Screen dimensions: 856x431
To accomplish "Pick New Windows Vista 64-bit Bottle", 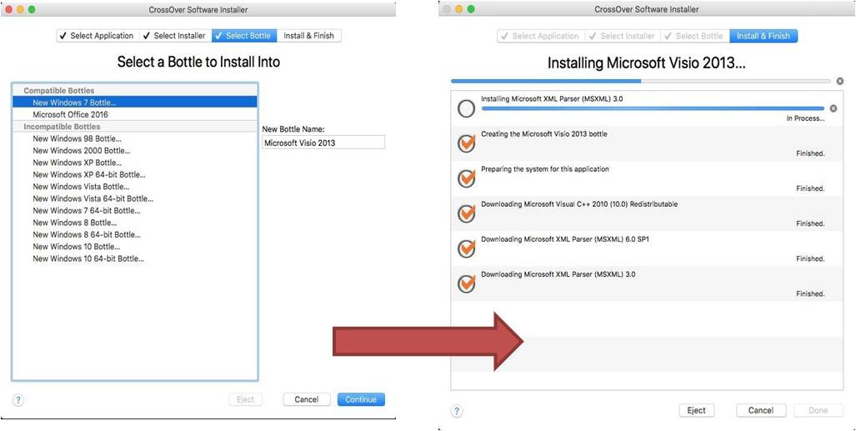I will point(134,198).
